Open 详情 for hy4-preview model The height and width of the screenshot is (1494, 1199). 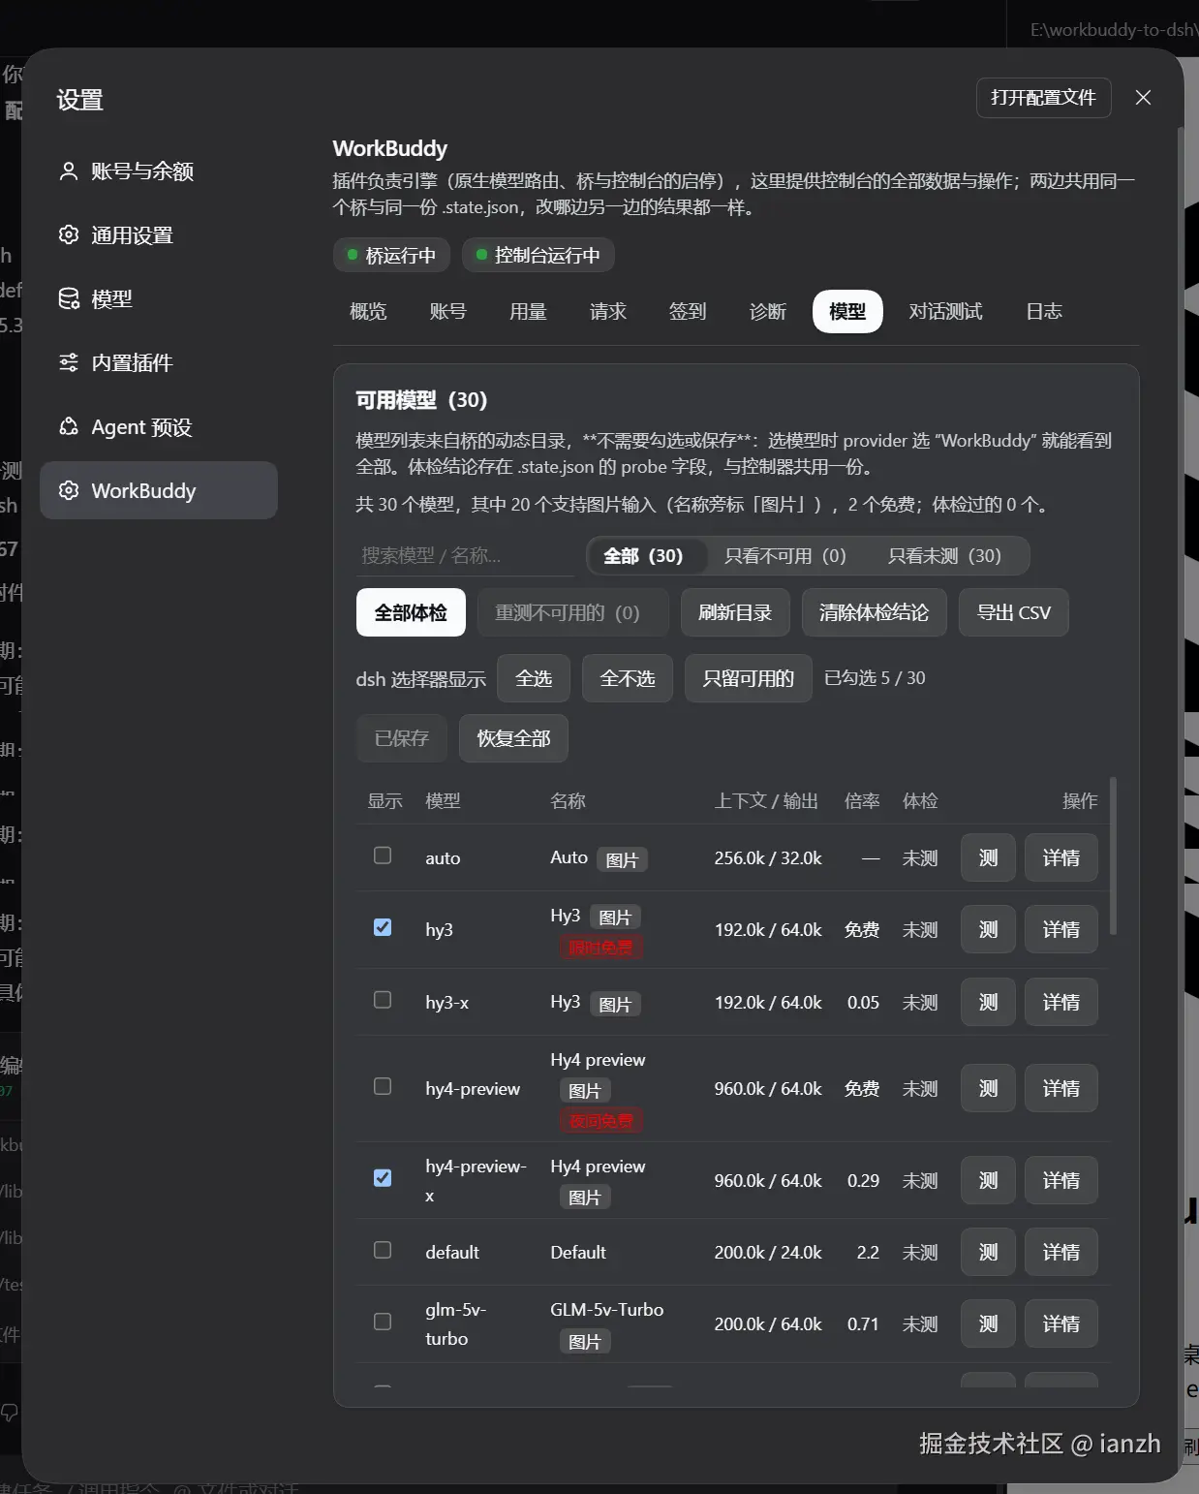tap(1061, 1088)
